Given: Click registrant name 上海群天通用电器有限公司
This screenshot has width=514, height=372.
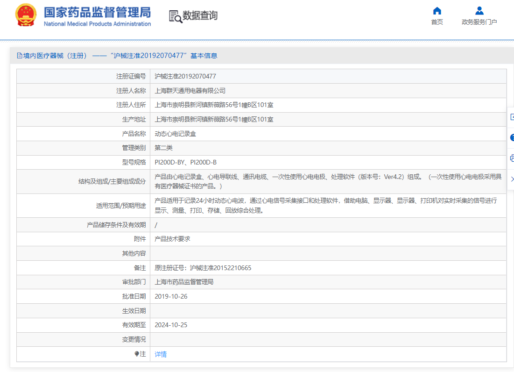Looking at the screenshot, I should click(x=190, y=91).
